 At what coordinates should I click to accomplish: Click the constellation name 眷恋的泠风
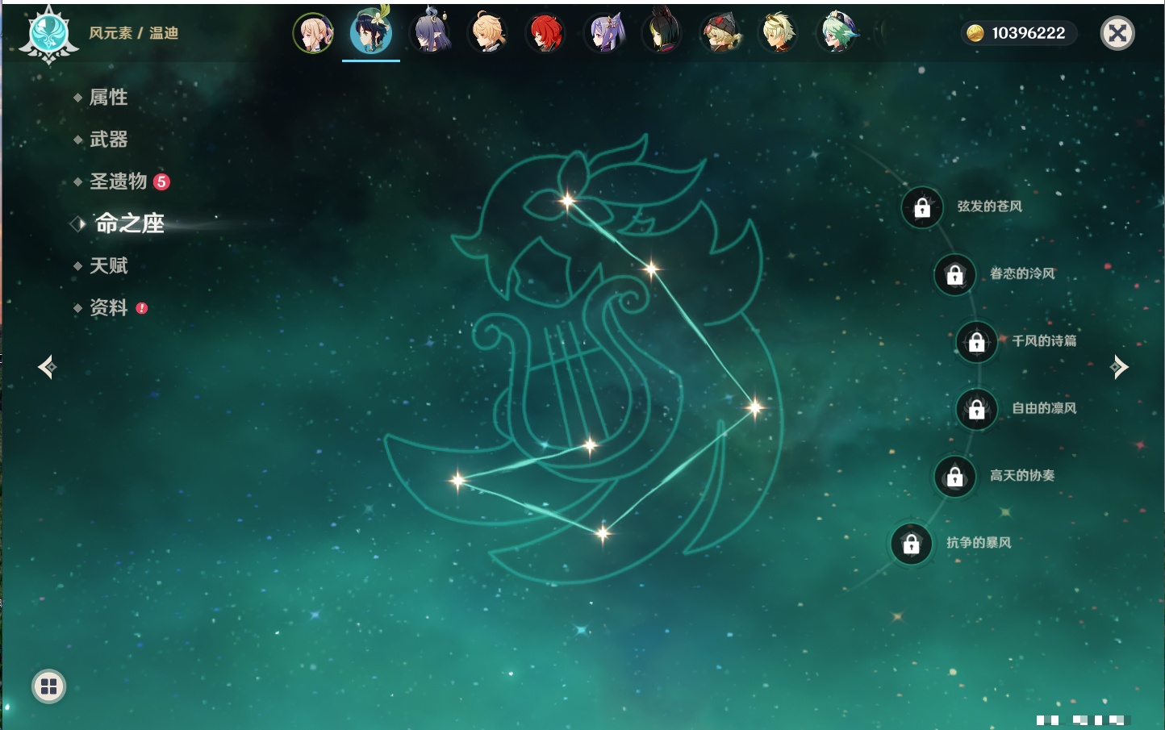(1022, 273)
